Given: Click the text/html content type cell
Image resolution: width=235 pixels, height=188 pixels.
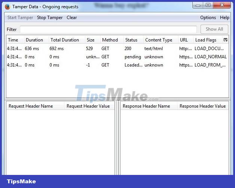Looking at the screenshot, I should click(153, 49).
